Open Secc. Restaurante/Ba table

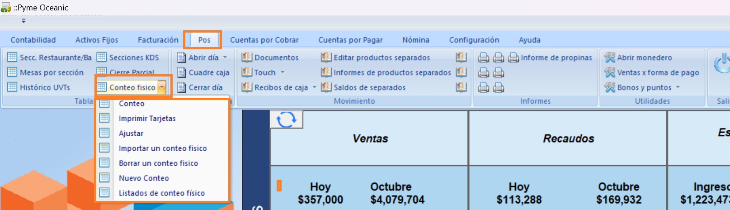pos(50,57)
